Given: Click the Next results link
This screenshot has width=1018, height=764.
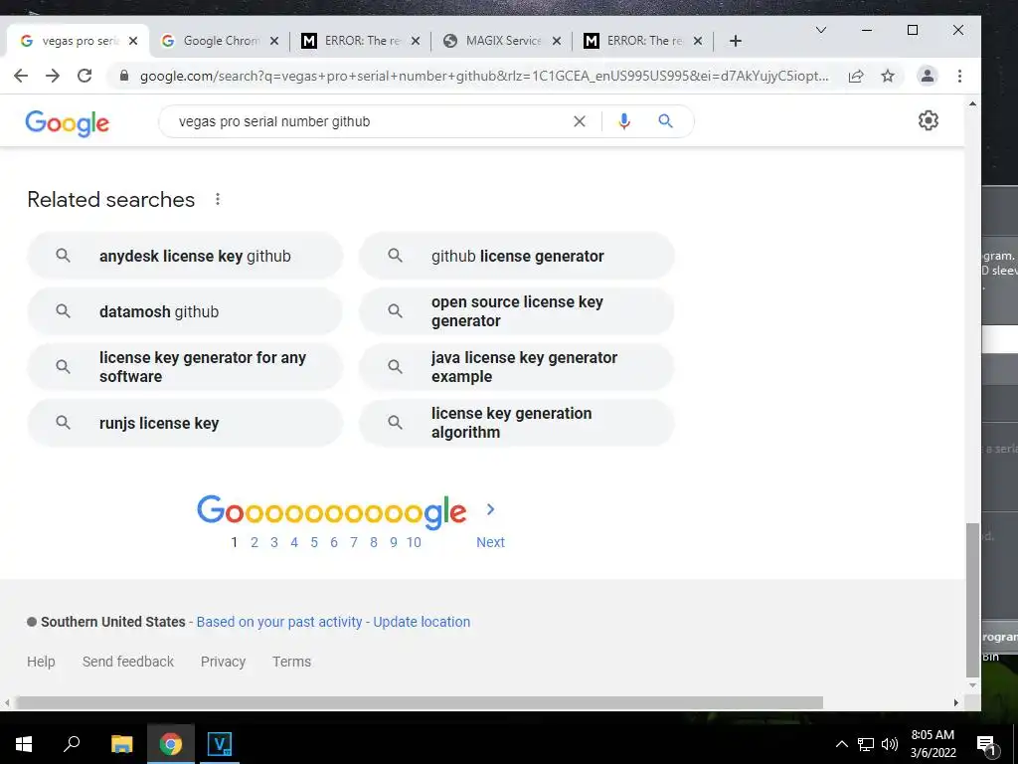Looking at the screenshot, I should [x=490, y=542].
